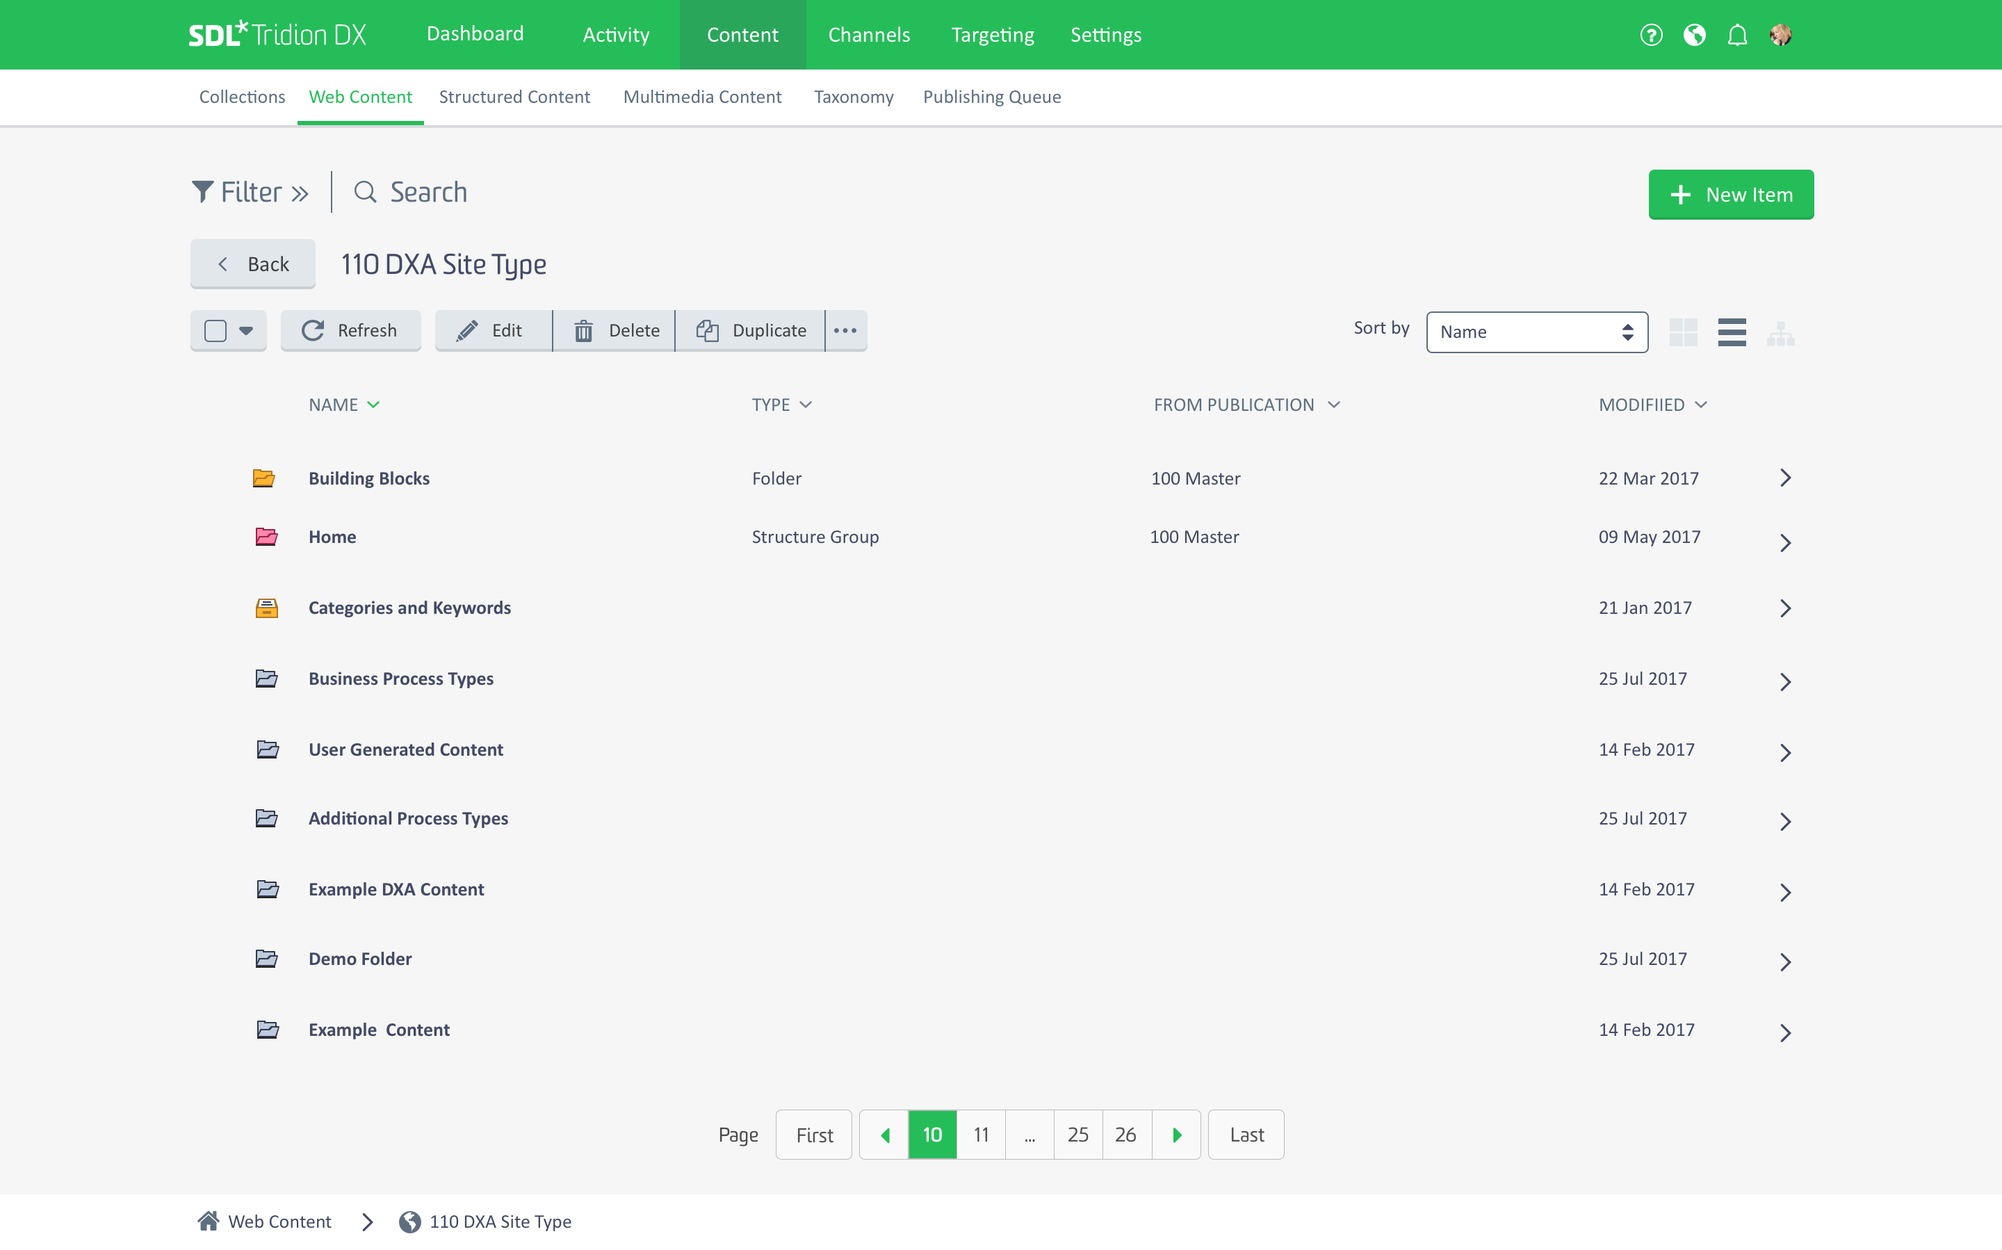This screenshot has width=2002, height=1250.
Task: Open the select-all checkbox dropdown arrow
Action: tap(245, 331)
